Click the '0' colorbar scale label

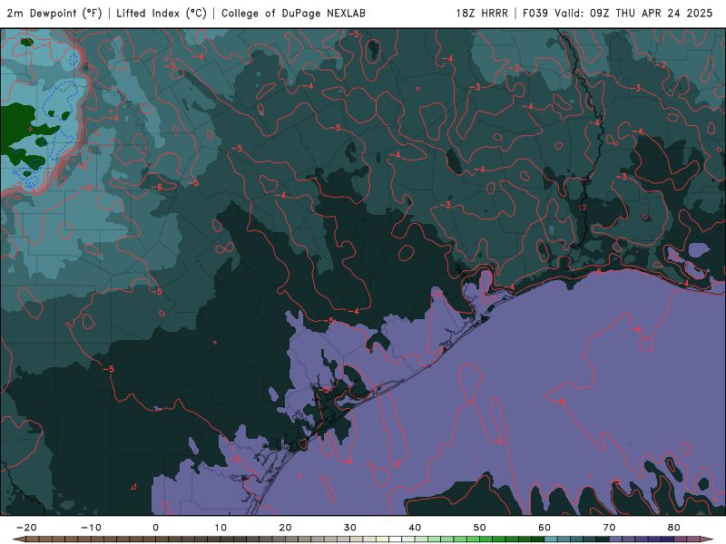pyautogui.click(x=155, y=528)
